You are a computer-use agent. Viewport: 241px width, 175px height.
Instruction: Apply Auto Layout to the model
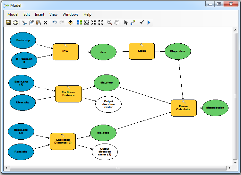point(80,22)
